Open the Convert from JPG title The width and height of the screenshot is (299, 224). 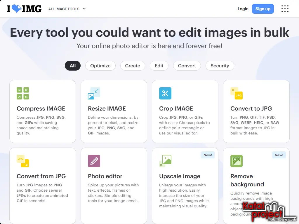click(41, 176)
